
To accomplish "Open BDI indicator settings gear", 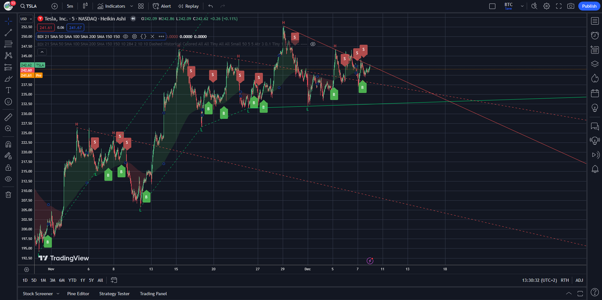I will tap(134, 36).
